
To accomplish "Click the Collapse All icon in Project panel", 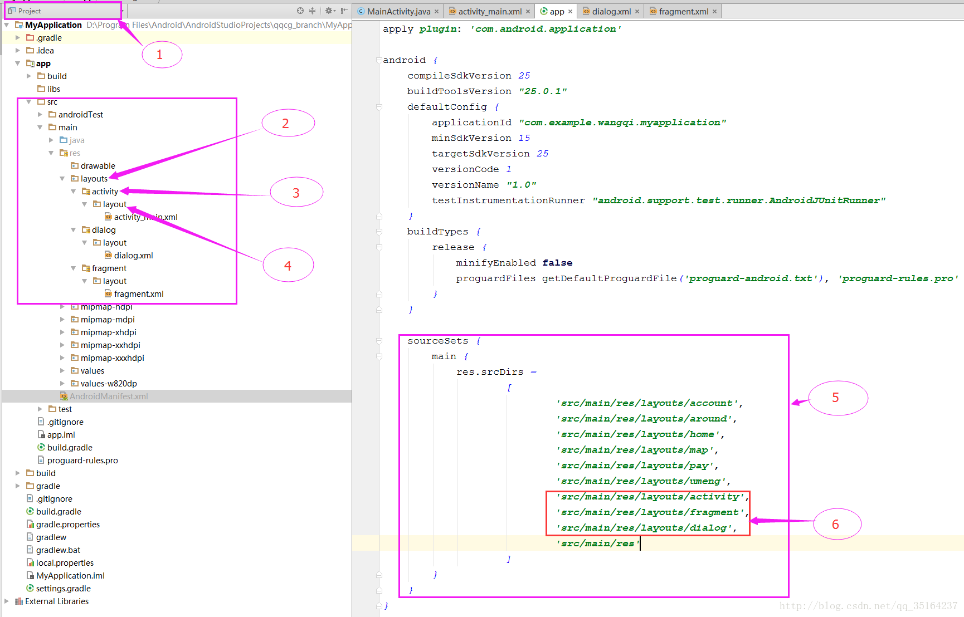I will point(312,11).
